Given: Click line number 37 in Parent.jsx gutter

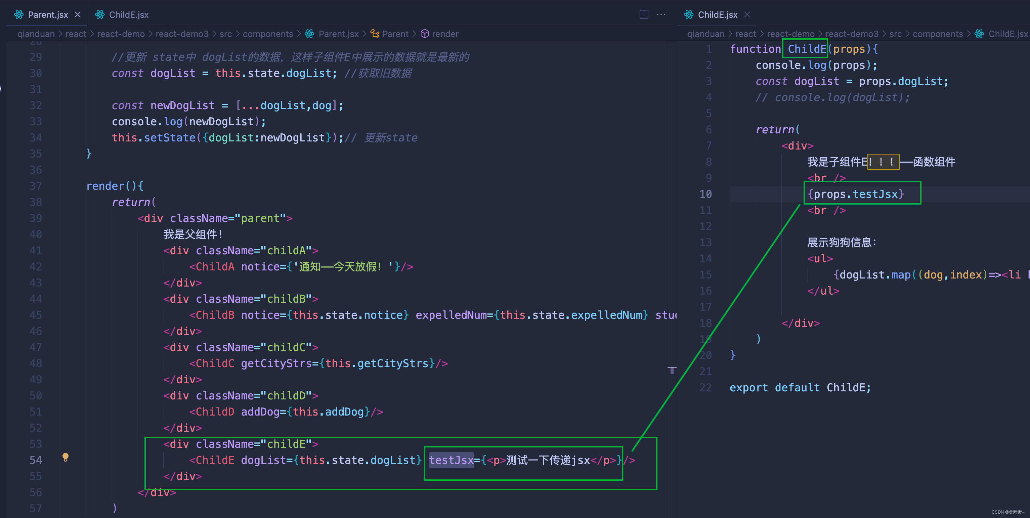Looking at the screenshot, I should [36, 186].
